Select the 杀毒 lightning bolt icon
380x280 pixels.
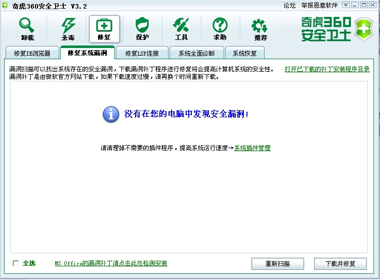coord(68,25)
